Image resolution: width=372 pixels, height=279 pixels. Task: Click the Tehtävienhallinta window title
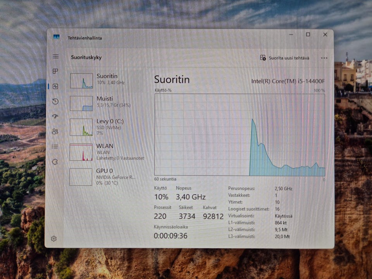(85, 38)
